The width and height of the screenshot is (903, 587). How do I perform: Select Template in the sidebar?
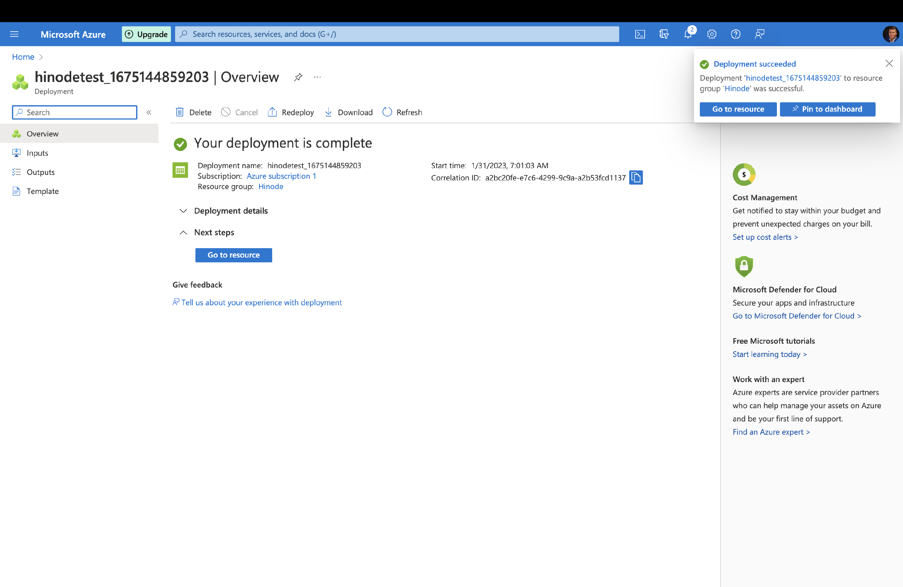pyautogui.click(x=43, y=191)
